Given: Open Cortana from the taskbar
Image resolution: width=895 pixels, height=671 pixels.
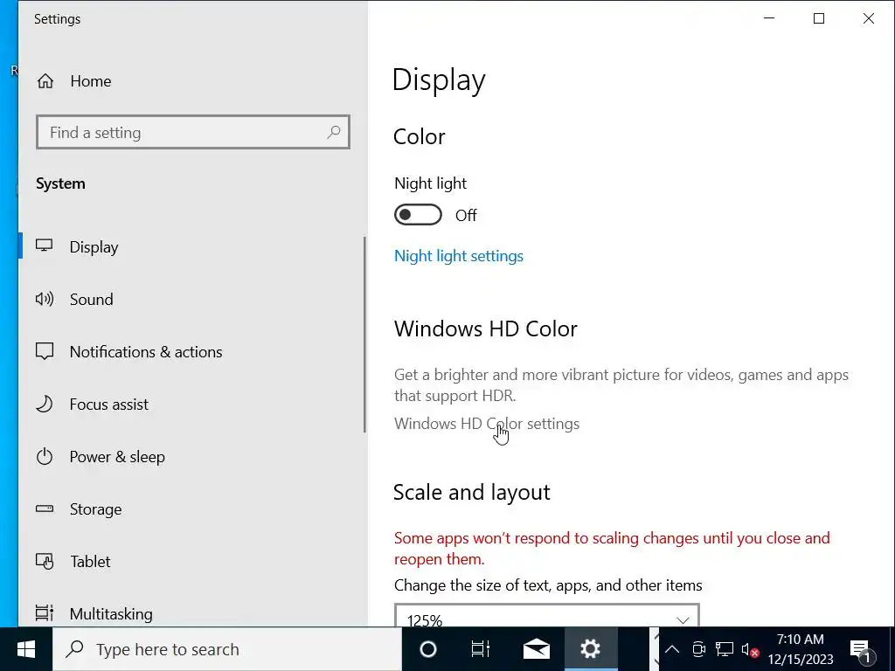Looking at the screenshot, I should click(428, 649).
